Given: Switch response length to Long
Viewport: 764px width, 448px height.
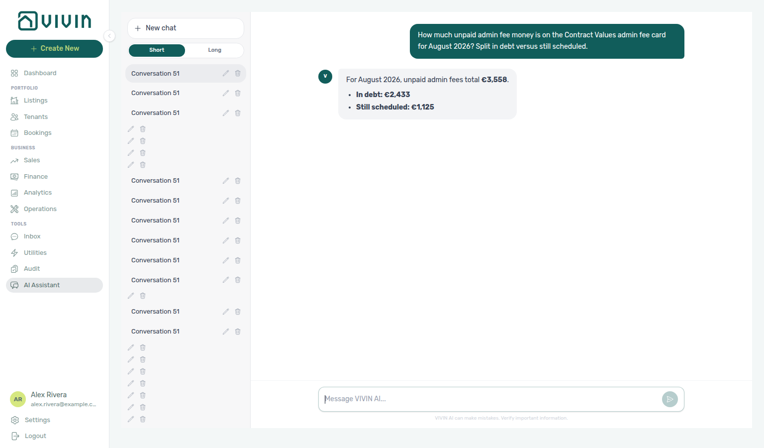Looking at the screenshot, I should 214,50.
